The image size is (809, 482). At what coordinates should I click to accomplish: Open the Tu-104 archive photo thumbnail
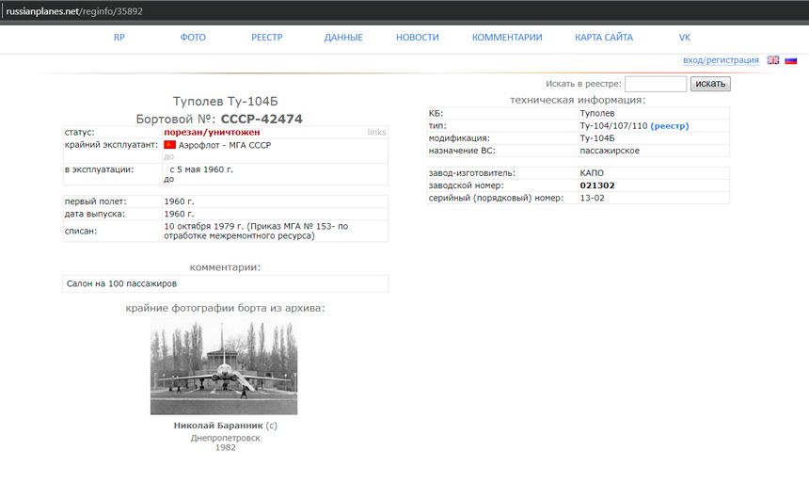click(224, 366)
